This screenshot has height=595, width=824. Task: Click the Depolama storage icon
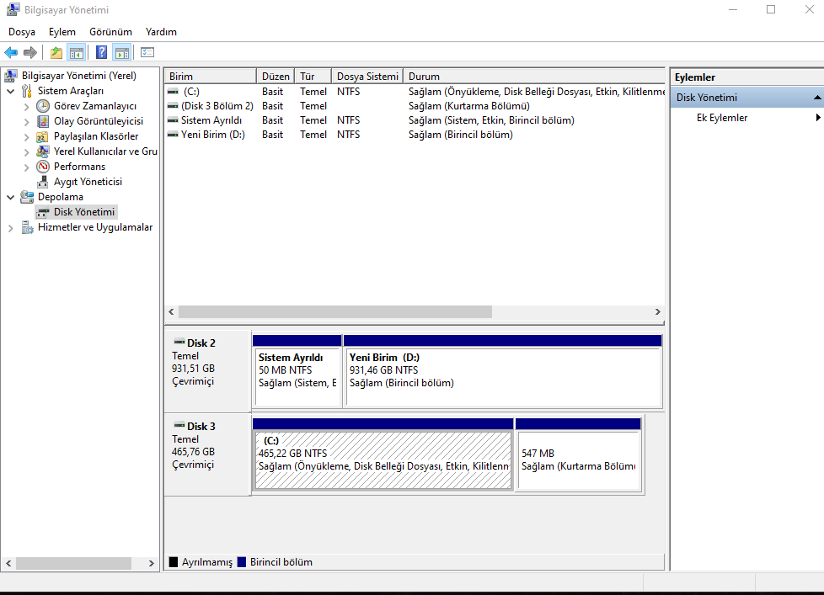27,197
